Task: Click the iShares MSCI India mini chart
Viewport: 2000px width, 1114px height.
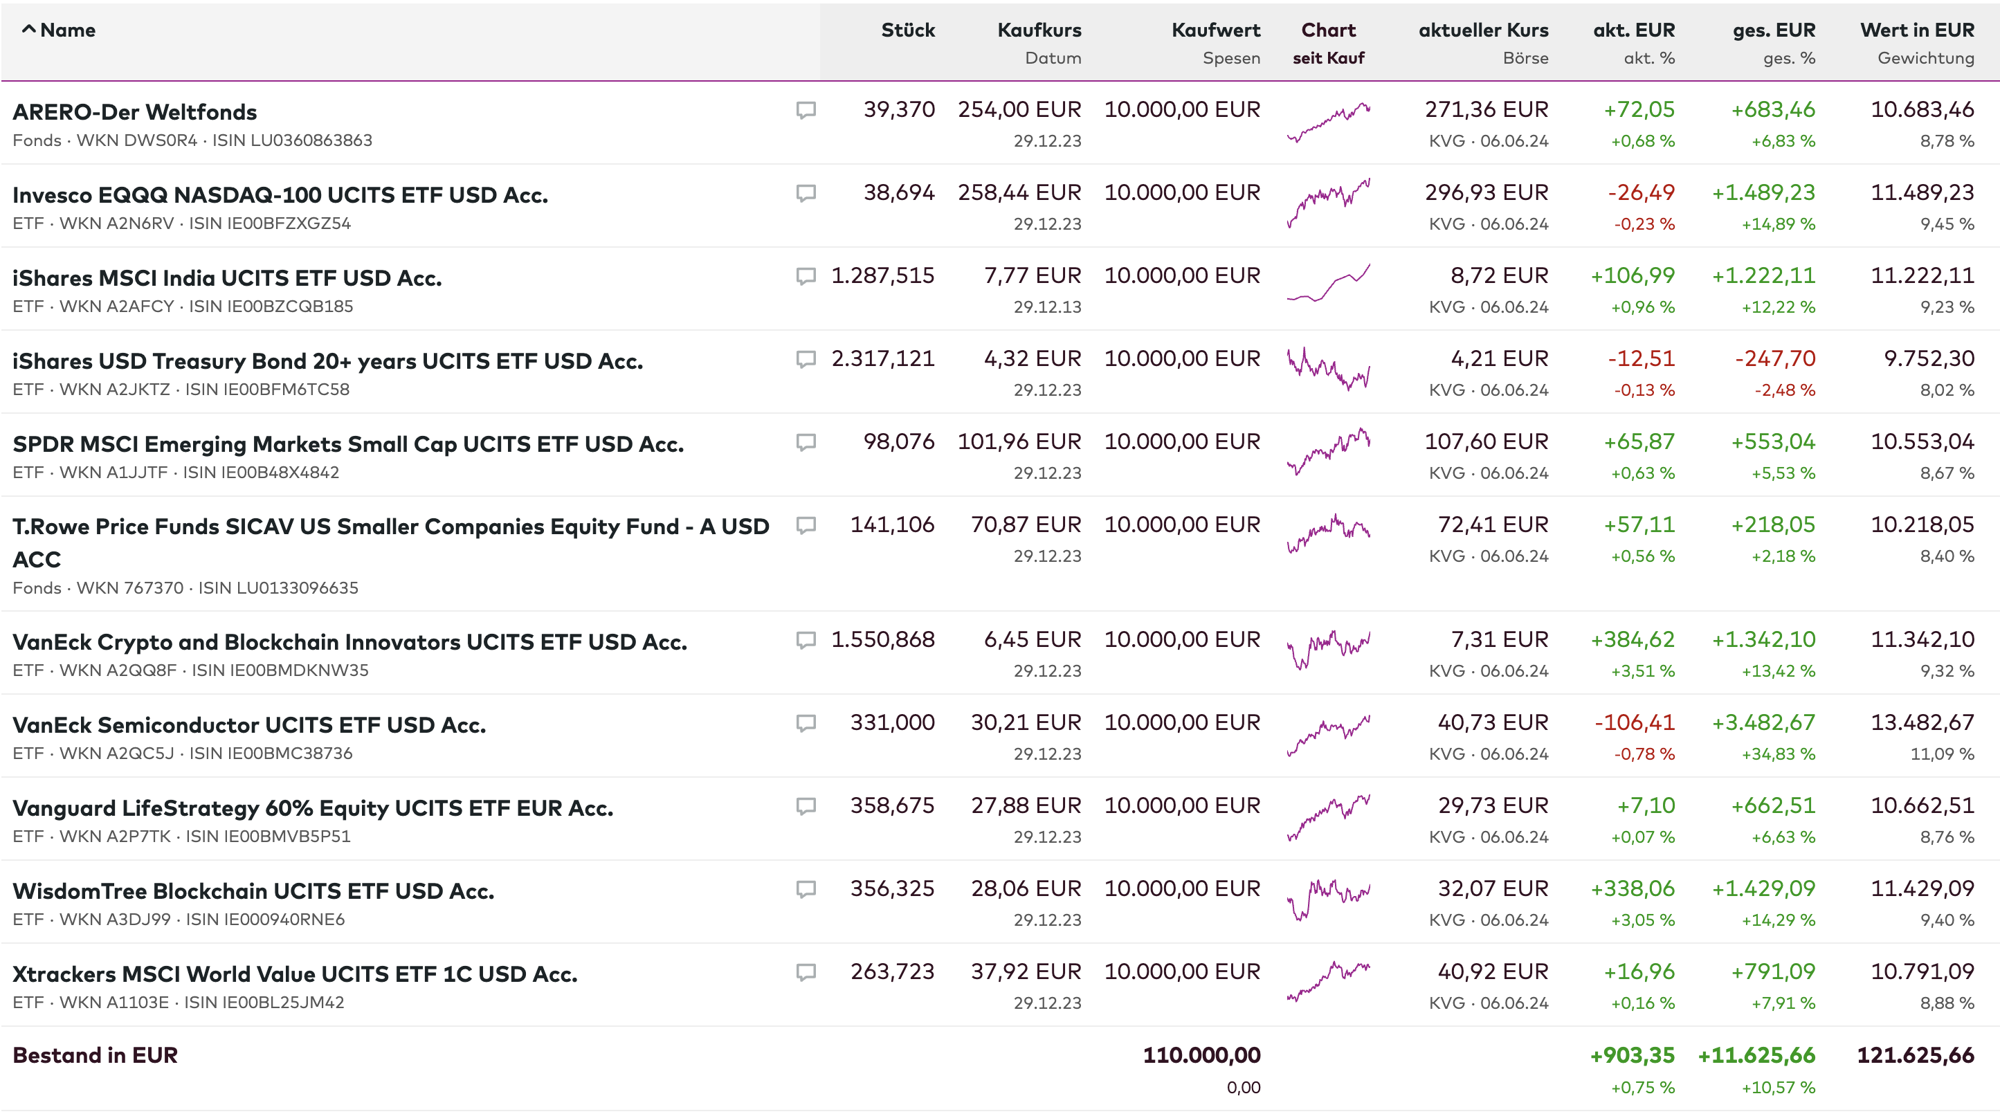Action: [1329, 284]
